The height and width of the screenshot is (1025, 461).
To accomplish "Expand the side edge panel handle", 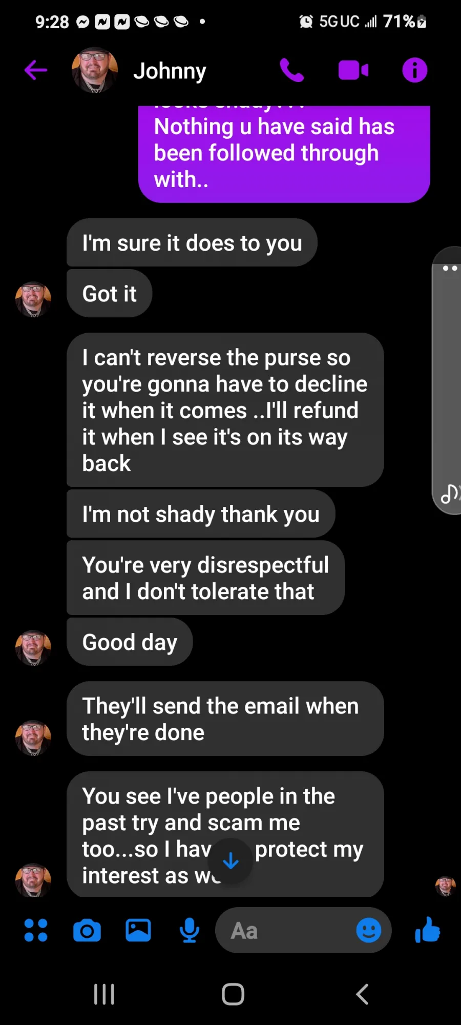I will point(447,380).
